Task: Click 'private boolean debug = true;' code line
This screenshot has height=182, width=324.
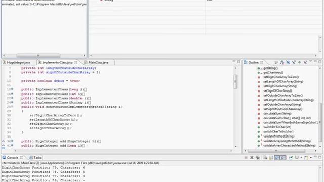Action: tap(51, 81)
